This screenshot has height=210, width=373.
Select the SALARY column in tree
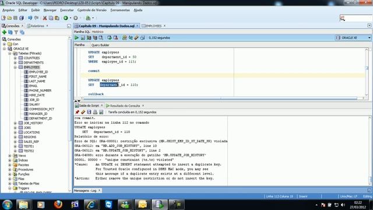34,104
